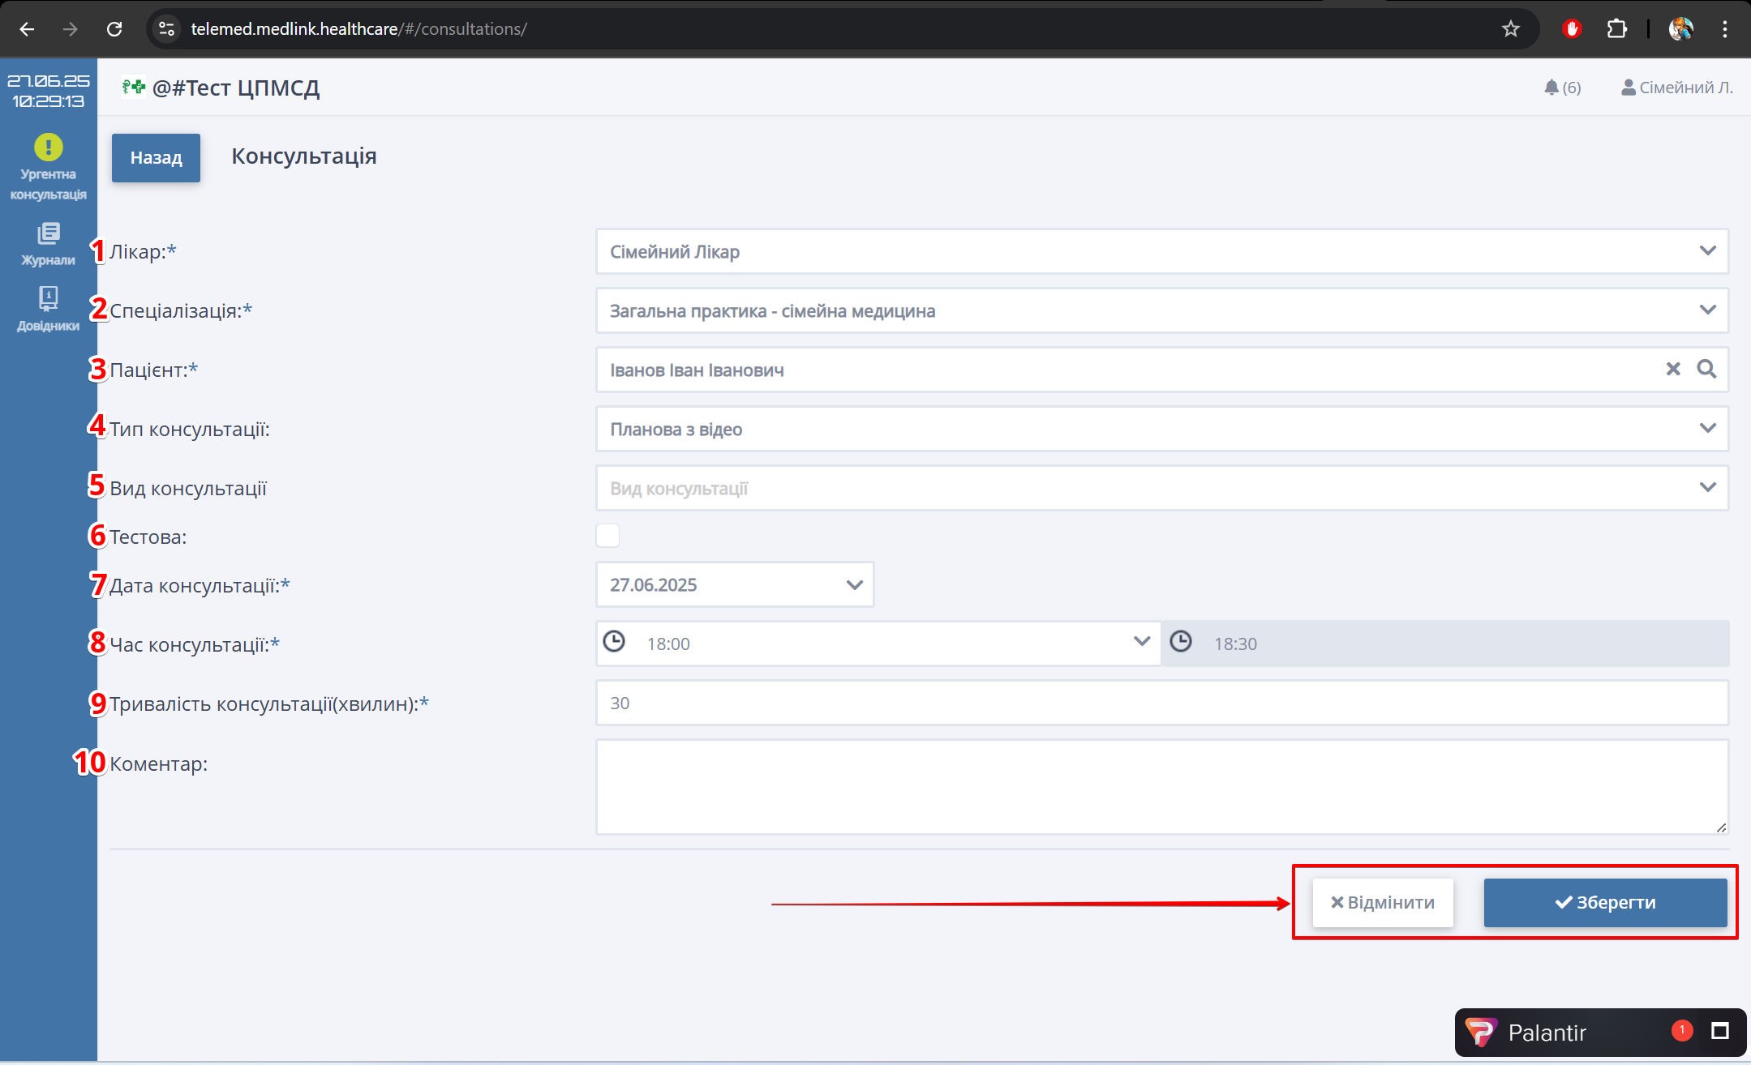Clear the patient field with X icon
Image resolution: width=1751 pixels, height=1065 pixels.
(x=1672, y=370)
